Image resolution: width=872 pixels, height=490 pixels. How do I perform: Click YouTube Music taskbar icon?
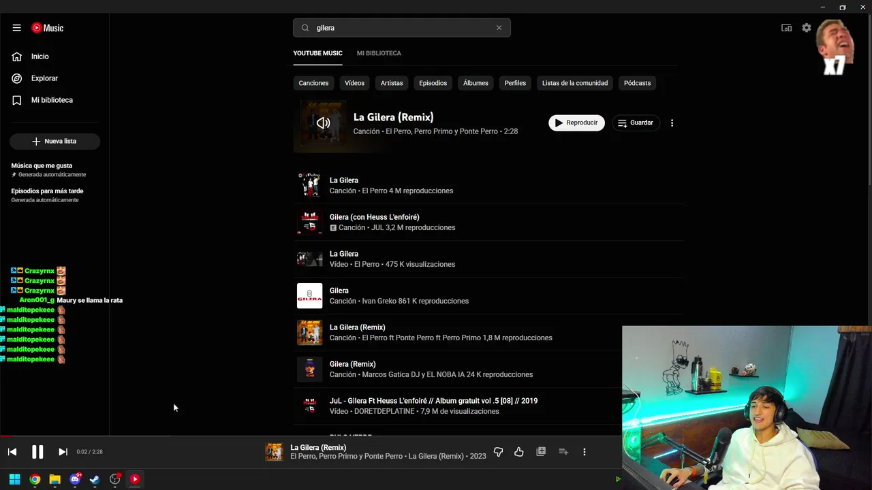coord(135,479)
